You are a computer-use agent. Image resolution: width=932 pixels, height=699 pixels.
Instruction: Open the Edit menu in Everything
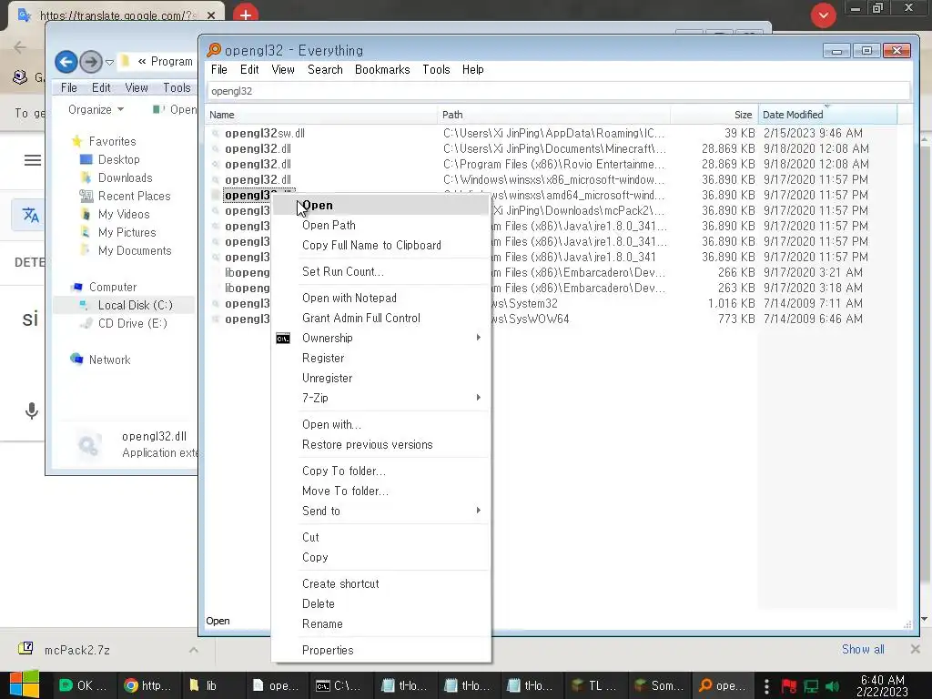click(249, 69)
